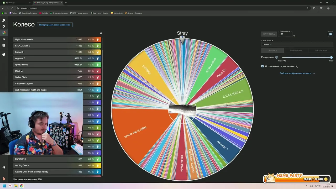Expand Выбрать изображение в колесе

click(x=297, y=73)
